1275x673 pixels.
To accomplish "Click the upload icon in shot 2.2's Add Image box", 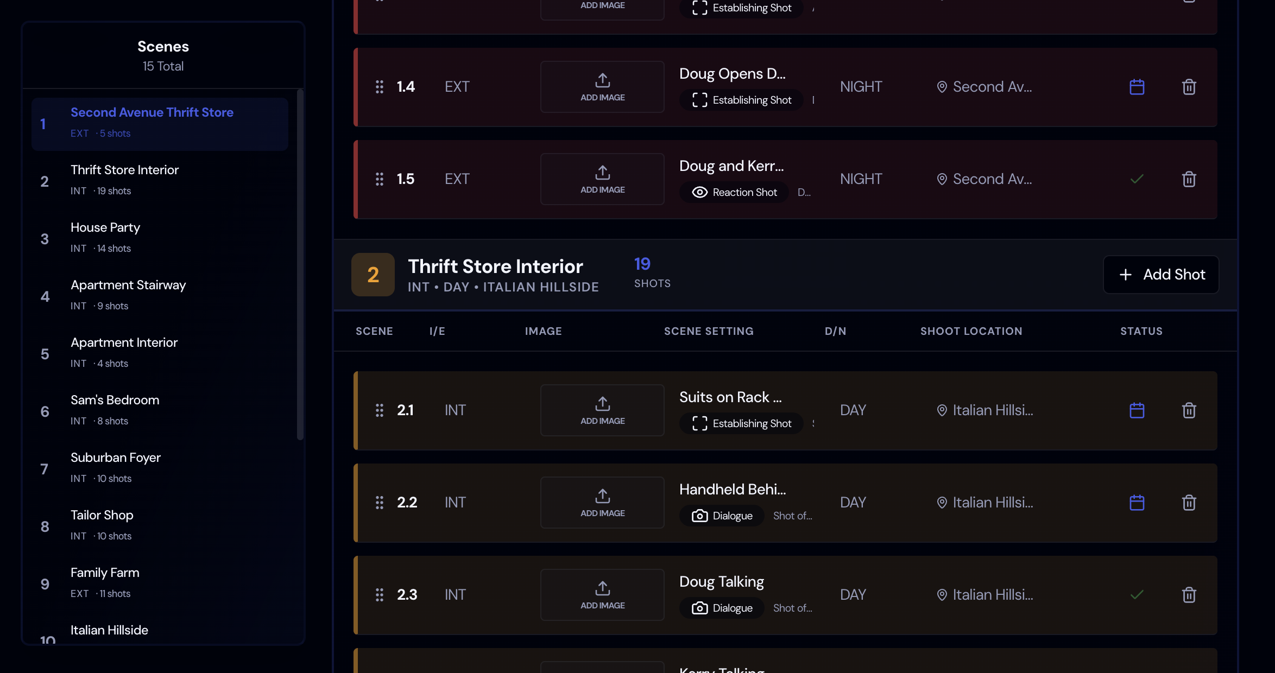I will coord(602,495).
